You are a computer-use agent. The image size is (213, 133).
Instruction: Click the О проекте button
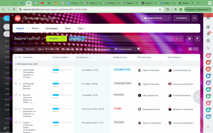182,18
